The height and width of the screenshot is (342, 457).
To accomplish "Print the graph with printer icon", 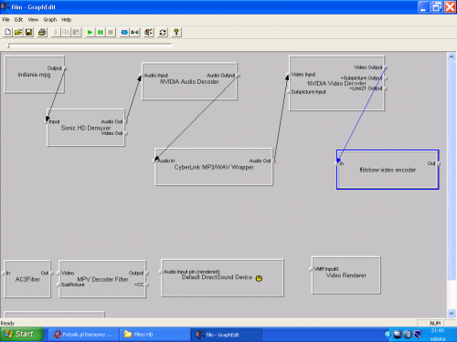I will click(x=42, y=32).
